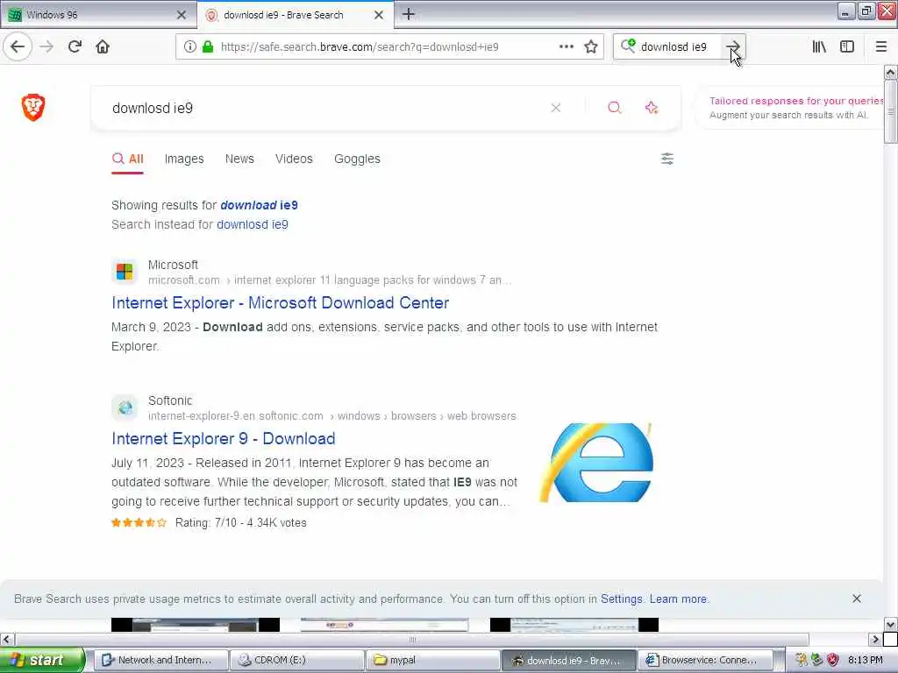The image size is (898, 673).
Task: Open a new tab with plus button
Action: click(409, 14)
